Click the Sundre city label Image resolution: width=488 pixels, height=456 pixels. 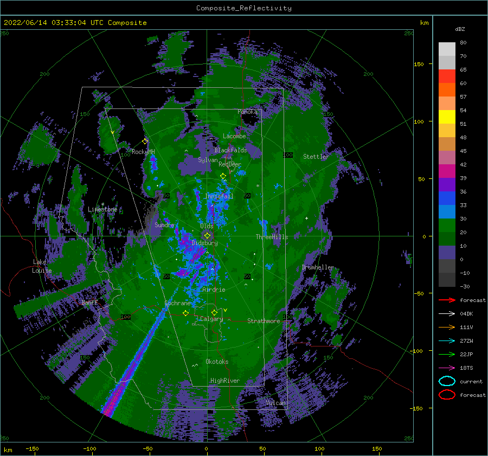[x=164, y=224]
